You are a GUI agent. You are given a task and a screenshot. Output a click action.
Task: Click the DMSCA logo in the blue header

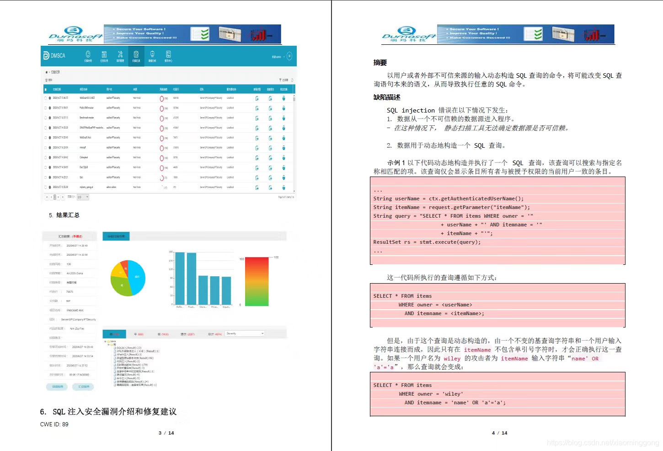coord(54,56)
